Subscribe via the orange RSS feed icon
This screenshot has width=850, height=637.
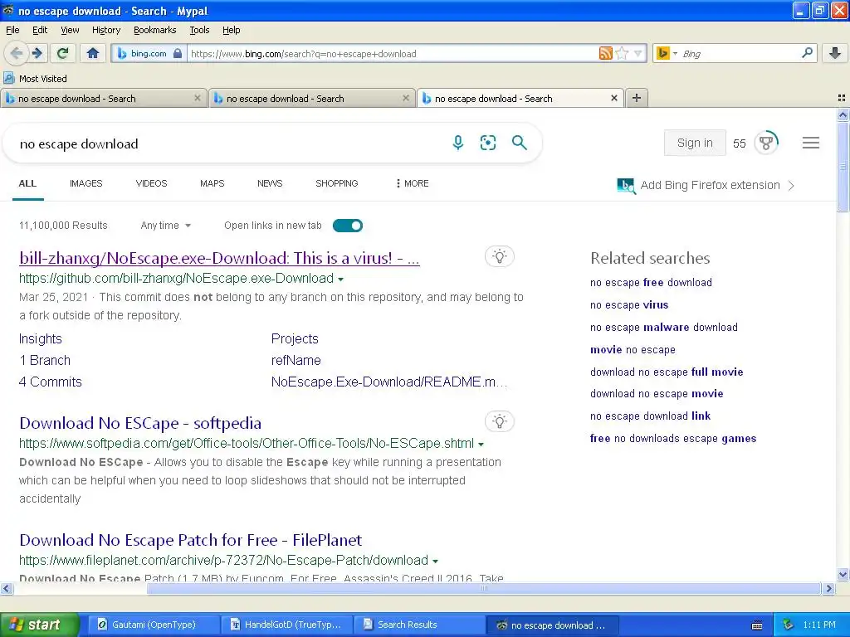click(605, 53)
